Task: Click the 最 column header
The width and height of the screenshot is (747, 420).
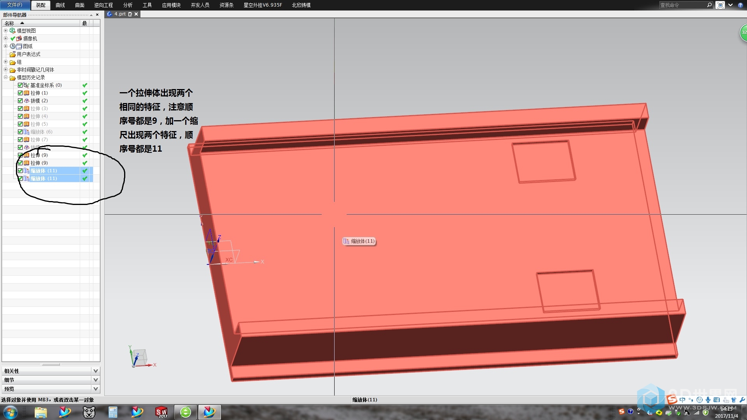Action: pyautogui.click(x=84, y=23)
